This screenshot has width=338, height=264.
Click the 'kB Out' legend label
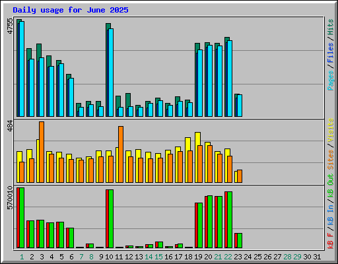pyautogui.click(x=331, y=185)
